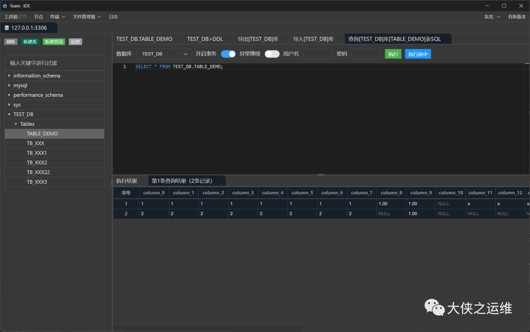The height and width of the screenshot is (332, 530).
Task: Toggle the 开启事务 switch
Action: pos(228,54)
